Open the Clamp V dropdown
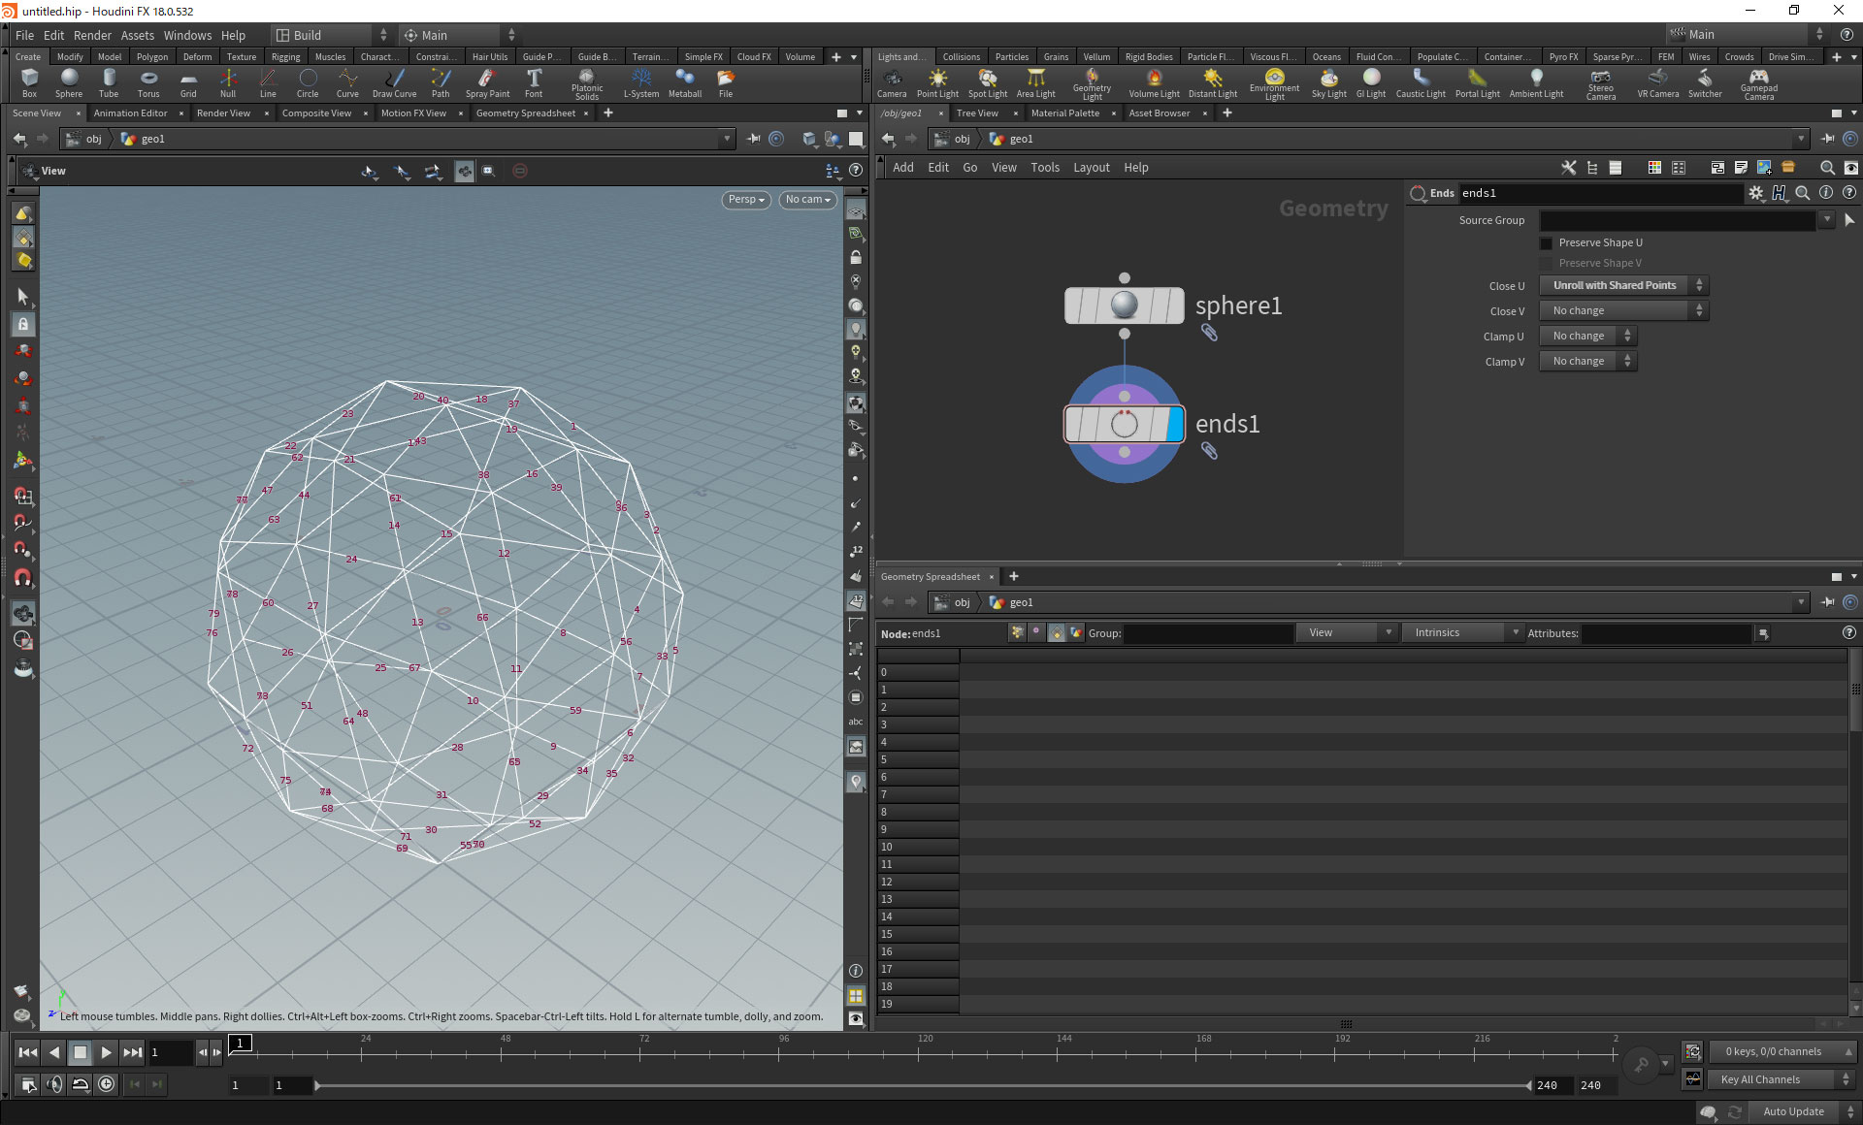This screenshot has height=1125, width=1863. pyautogui.click(x=1588, y=361)
